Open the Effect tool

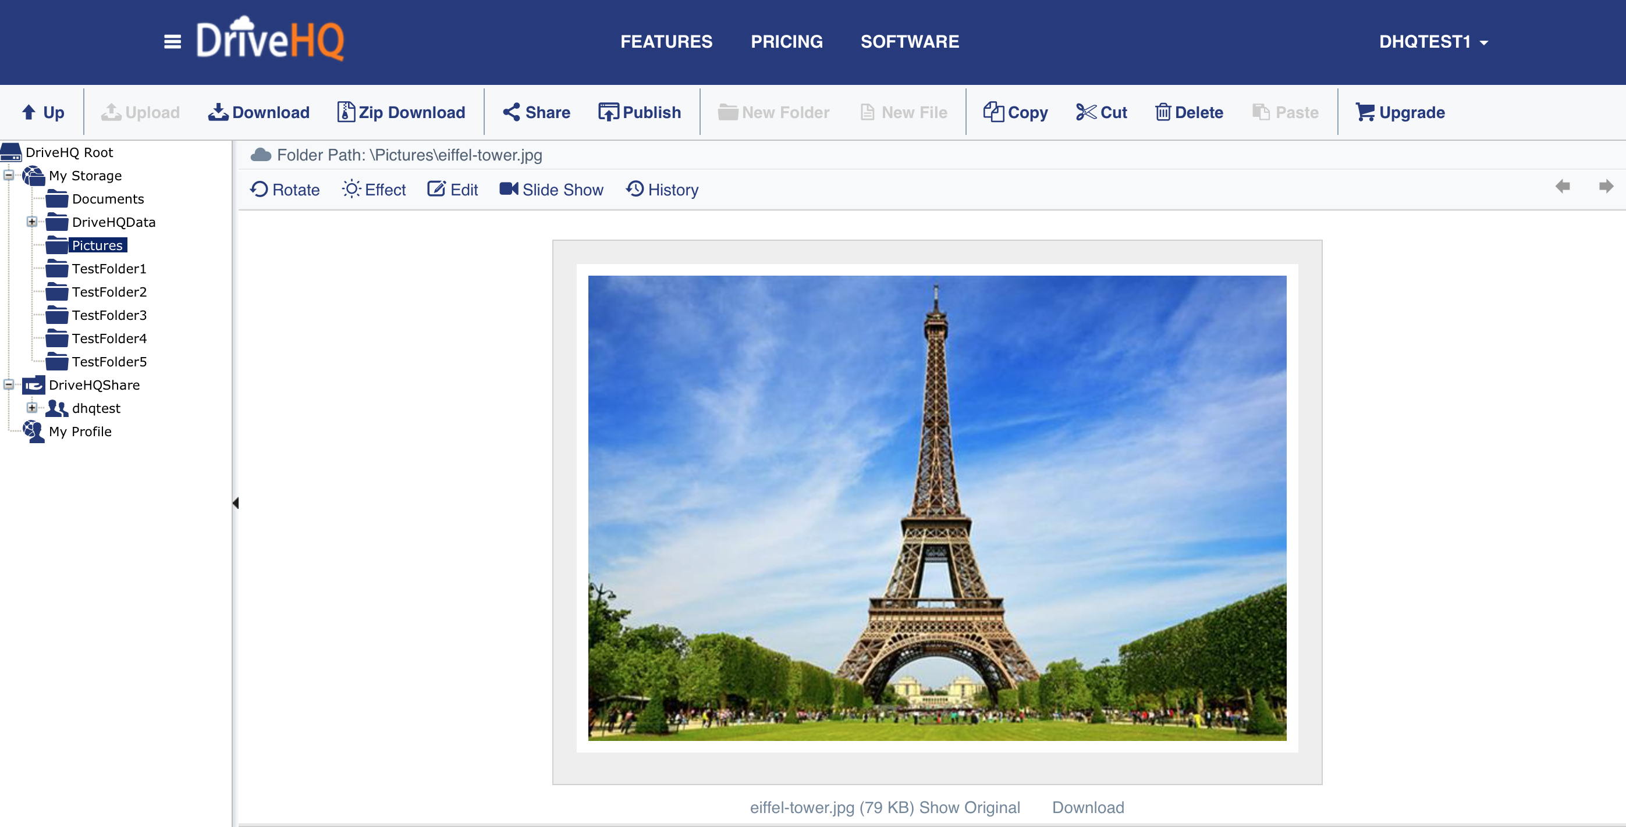click(x=374, y=189)
